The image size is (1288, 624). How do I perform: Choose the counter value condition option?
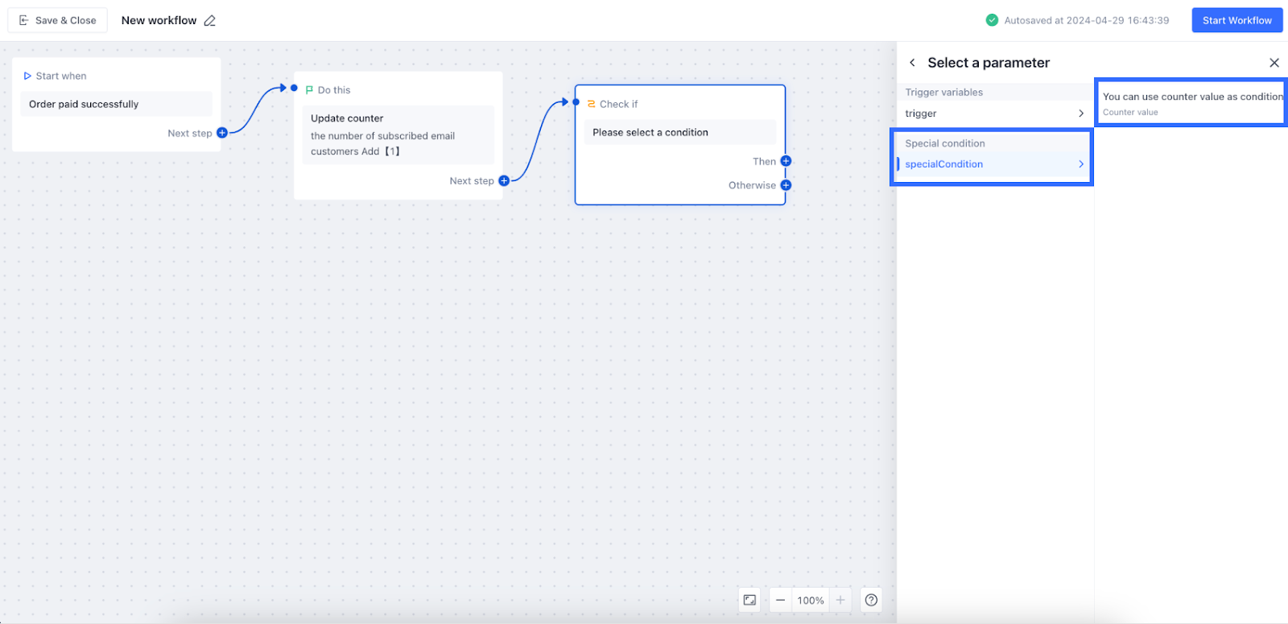click(x=1191, y=102)
